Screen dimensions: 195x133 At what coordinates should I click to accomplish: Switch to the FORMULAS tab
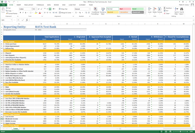[x=40, y=5]
